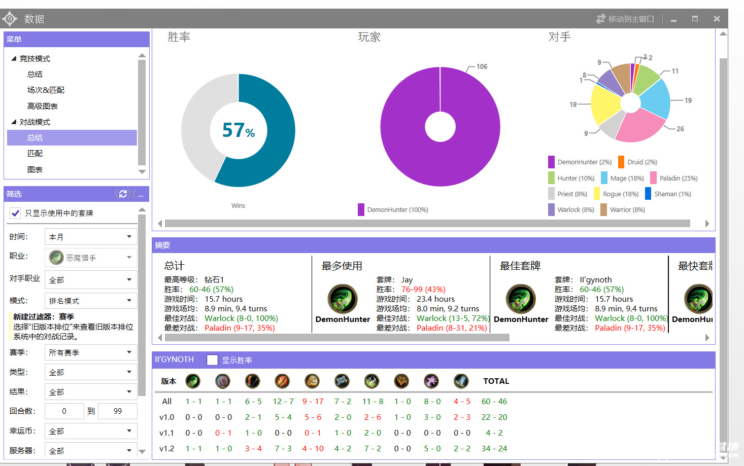
Task: Click the refresh icon in the filter header
Action: coord(123,194)
